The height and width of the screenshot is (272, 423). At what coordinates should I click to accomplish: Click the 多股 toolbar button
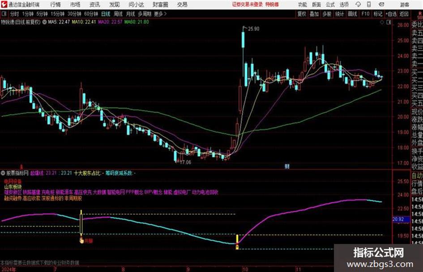pyautogui.click(x=327, y=14)
